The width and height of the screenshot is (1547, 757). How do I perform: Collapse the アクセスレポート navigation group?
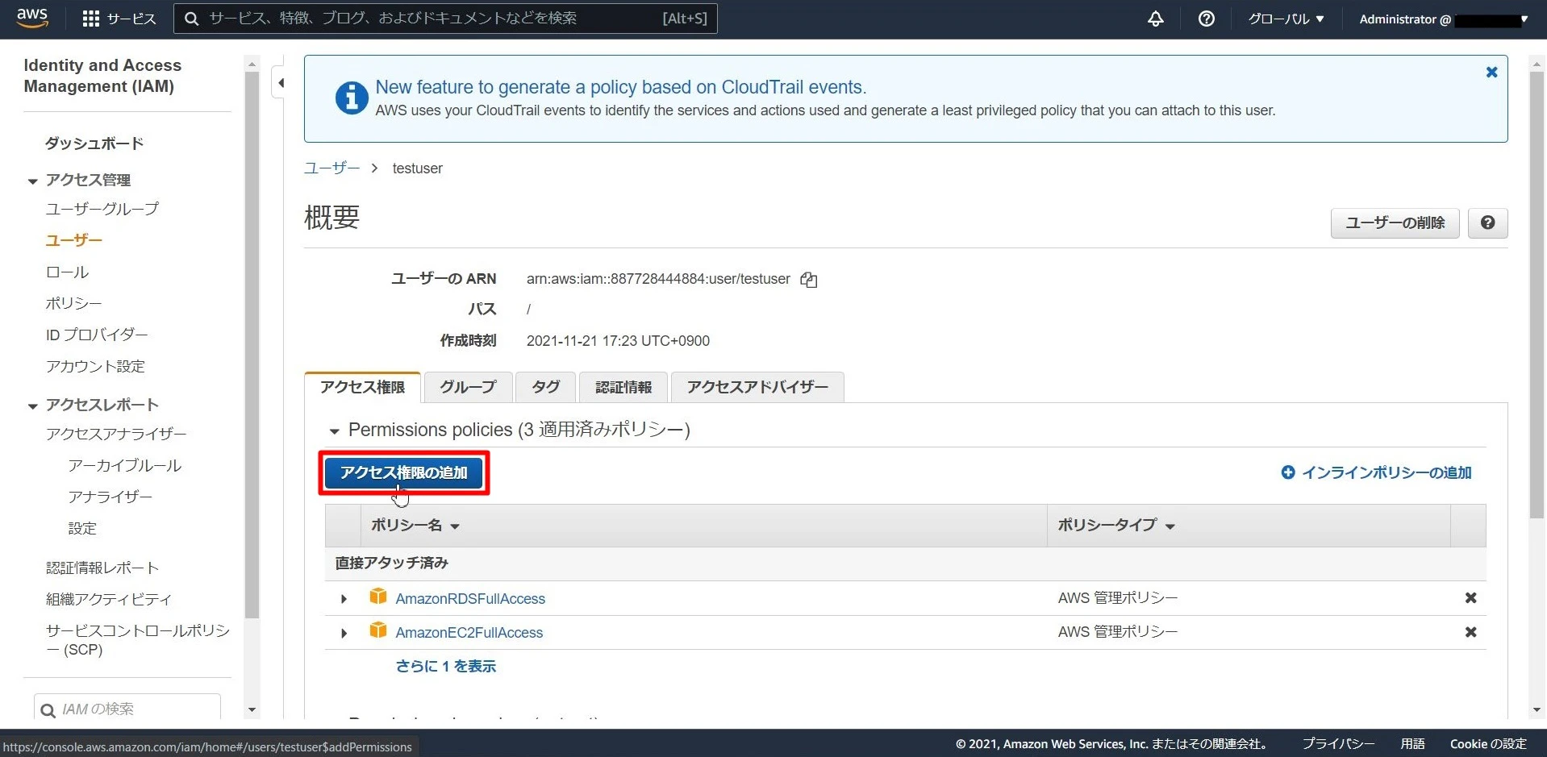pos(32,406)
